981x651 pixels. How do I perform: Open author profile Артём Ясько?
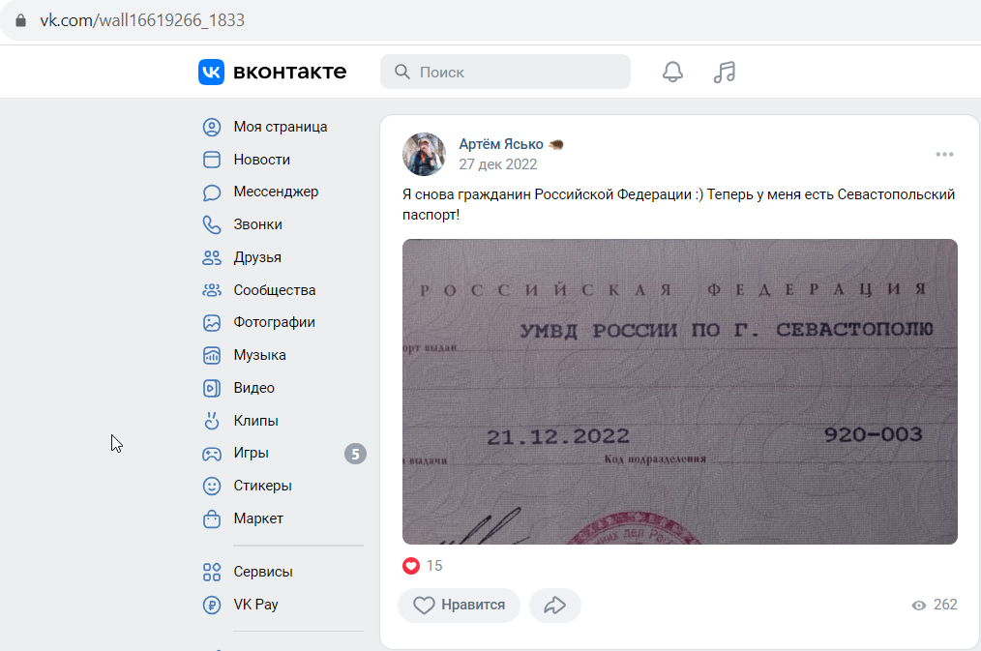click(501, 144)
